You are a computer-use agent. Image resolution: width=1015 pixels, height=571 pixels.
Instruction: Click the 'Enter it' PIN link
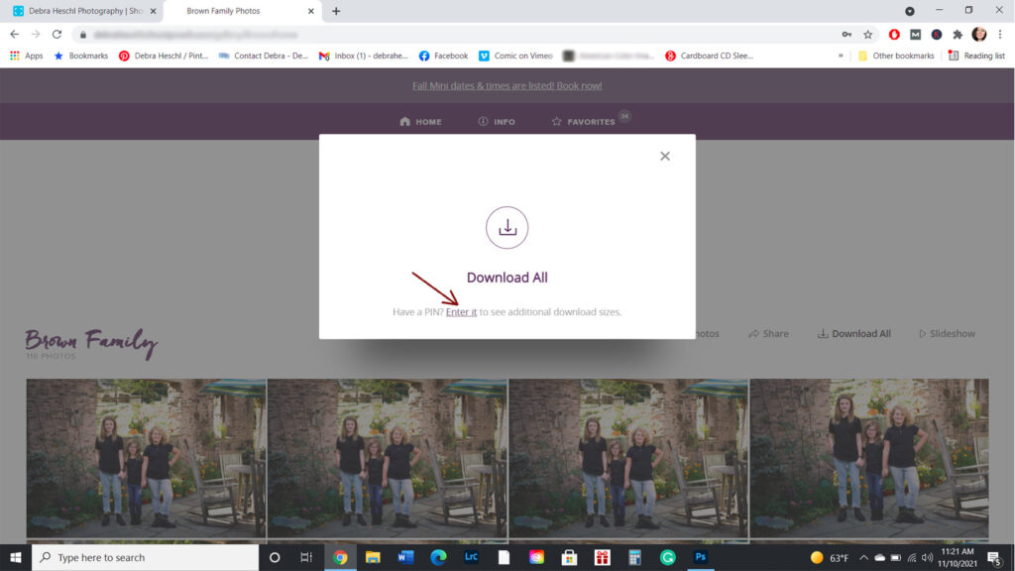[x=461, y=312]
